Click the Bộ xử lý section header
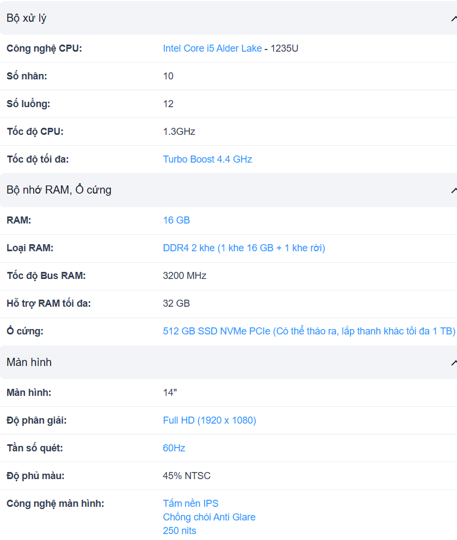Screen dimensions: 457x540 tap(228, 18)
